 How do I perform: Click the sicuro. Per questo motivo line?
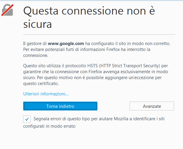pyautogui.click(x=92, y=78)
